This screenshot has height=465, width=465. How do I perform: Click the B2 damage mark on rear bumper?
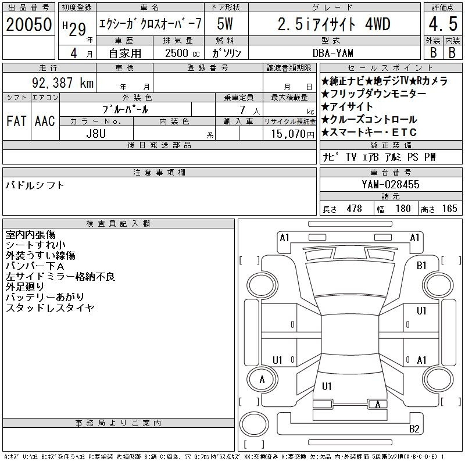point(414,428)
